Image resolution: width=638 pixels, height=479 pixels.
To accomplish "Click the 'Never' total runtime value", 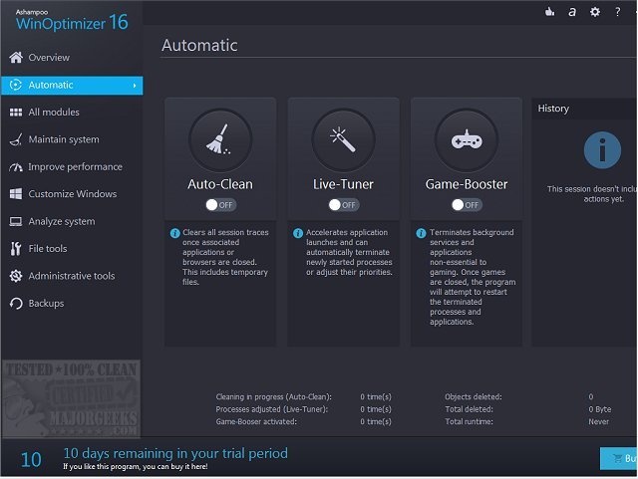I will 598,421.
